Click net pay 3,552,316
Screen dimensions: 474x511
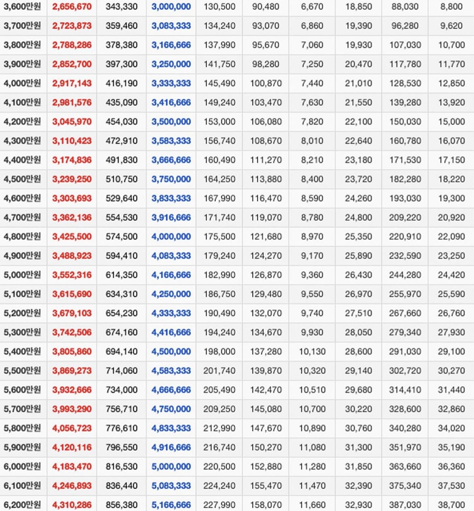[x=72, y=275]
